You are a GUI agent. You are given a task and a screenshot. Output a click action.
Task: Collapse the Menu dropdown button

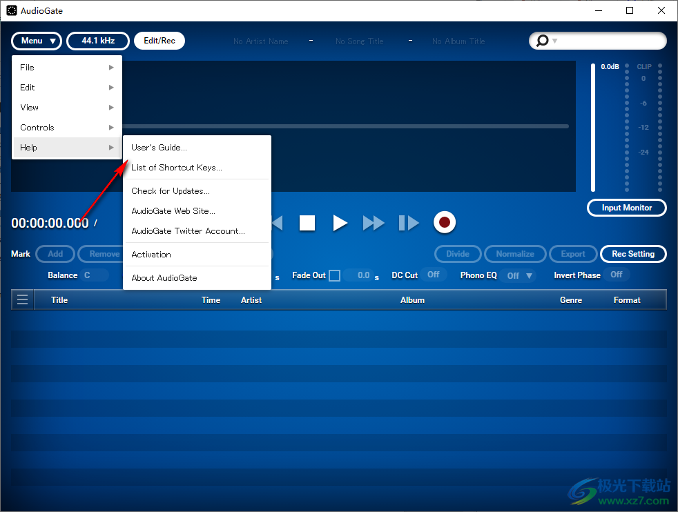[37, 41]
